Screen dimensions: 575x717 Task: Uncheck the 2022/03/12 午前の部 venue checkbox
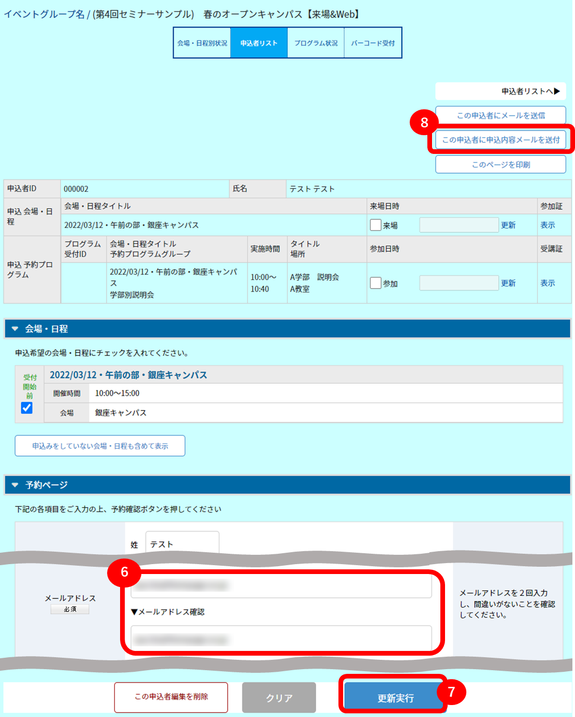click(27, 408)
